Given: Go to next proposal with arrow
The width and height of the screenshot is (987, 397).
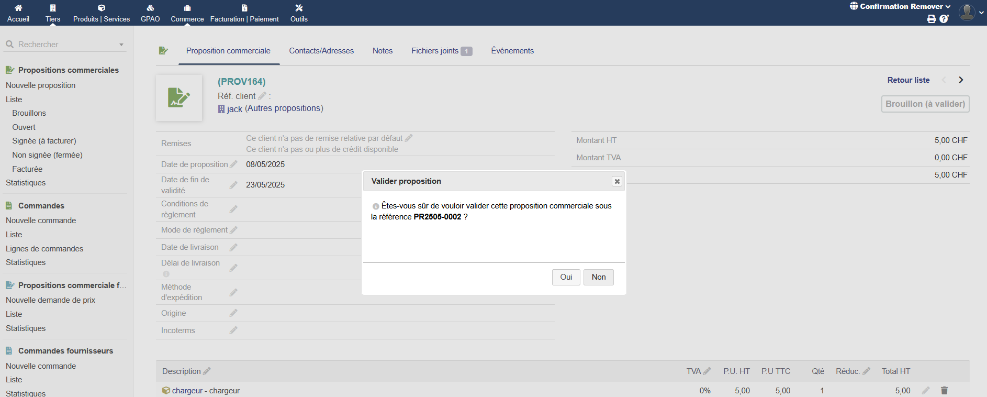Looking at the screenshot, I should pyautogui.click(x=961, y=80).
